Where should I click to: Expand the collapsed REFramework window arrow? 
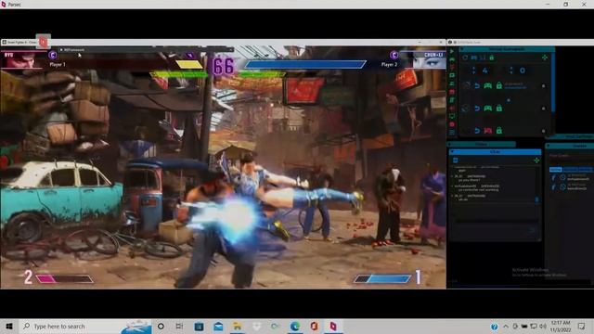(61, 49)
